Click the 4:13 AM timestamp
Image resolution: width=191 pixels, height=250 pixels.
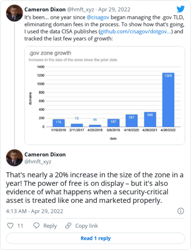(16, 211)
